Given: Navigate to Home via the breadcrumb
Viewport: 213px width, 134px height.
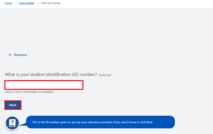Looking at the screenshot, I should coord(9,3).
